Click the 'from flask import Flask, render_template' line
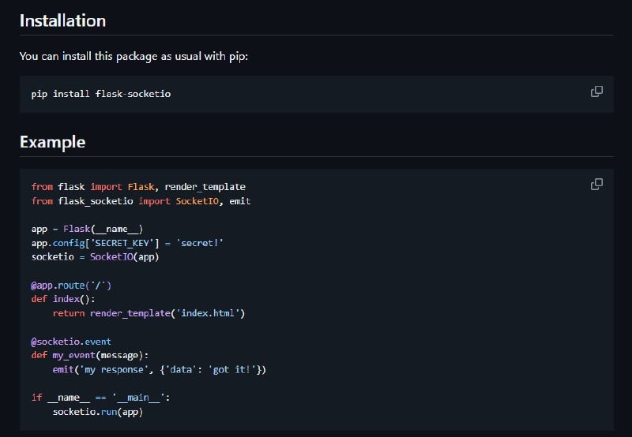632x437 pixels. coord(138,187)
